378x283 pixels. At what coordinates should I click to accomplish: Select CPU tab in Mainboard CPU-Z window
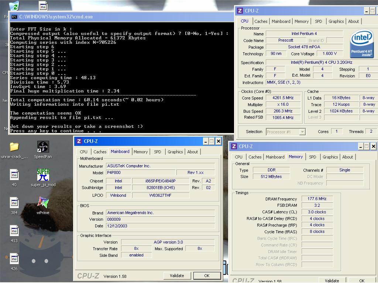tap(83, 152)
